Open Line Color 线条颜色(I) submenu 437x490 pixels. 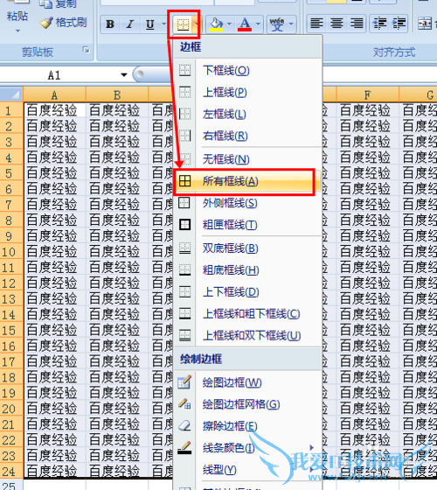click(x=247, y=448)
